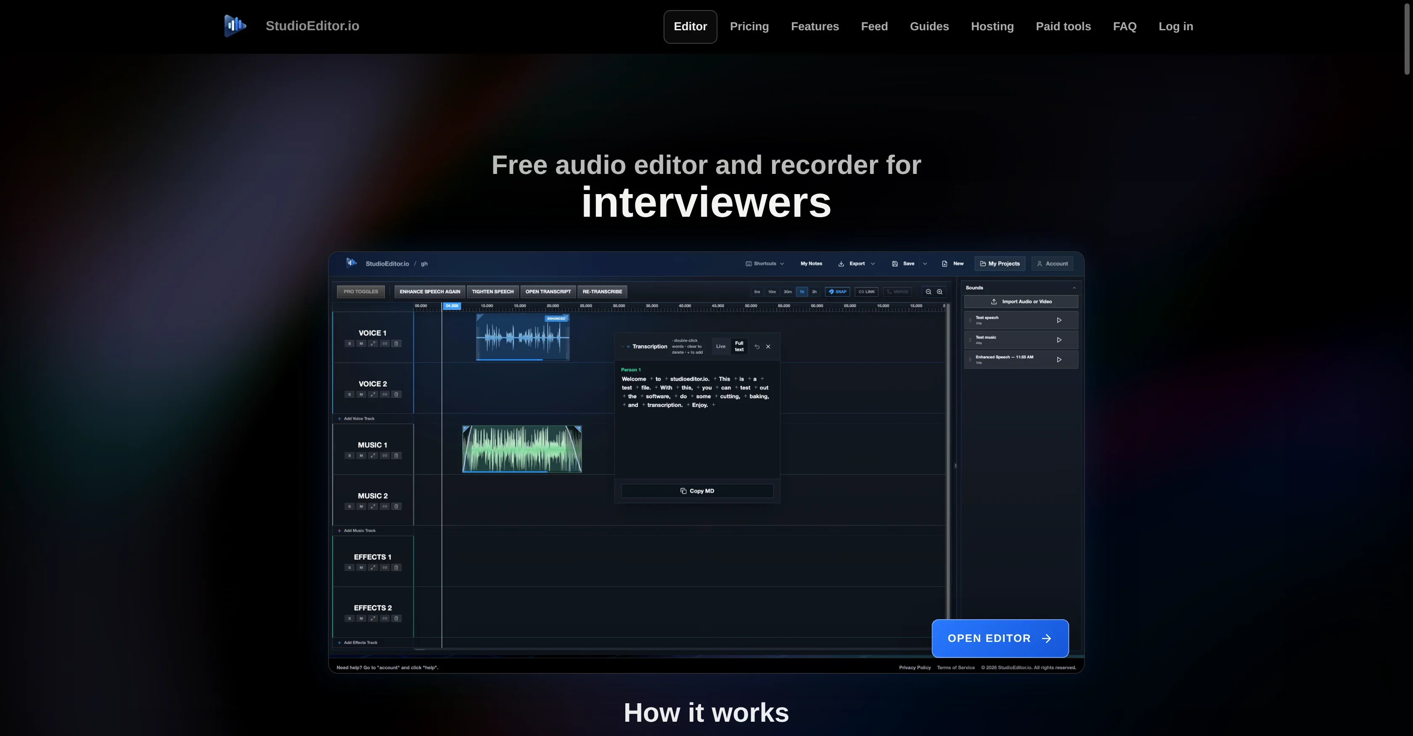
Task: Mute the MUSIC 1 track
Action: pyautogui.click(x=361, y=455)
